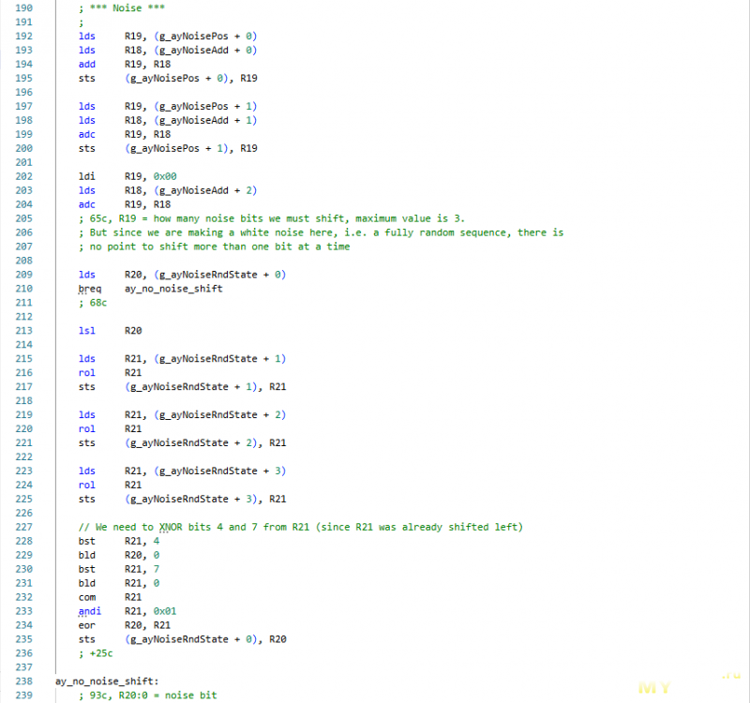750x703 pixels.
Task: Click the '; +25c' comment on line 236
Action: (97, 653)
